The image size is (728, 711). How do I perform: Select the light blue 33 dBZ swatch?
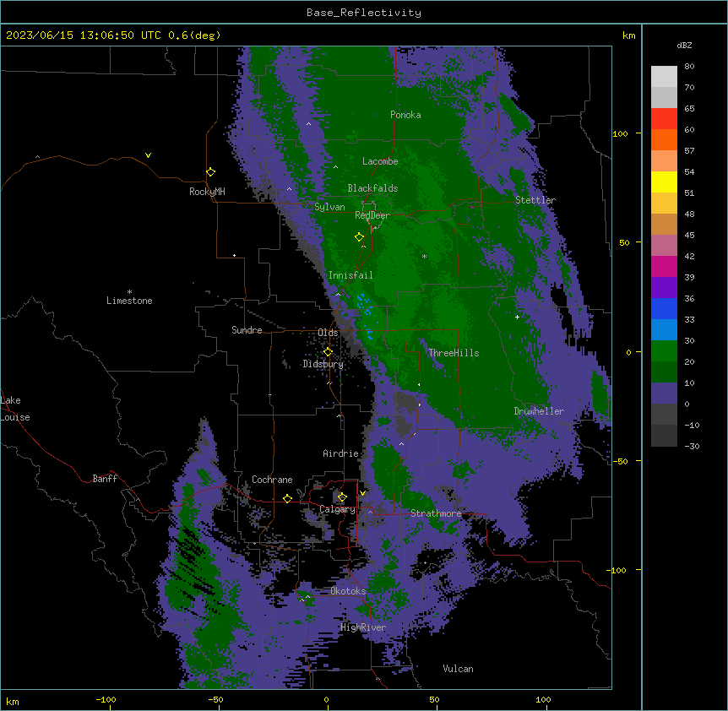pos(664,329)
